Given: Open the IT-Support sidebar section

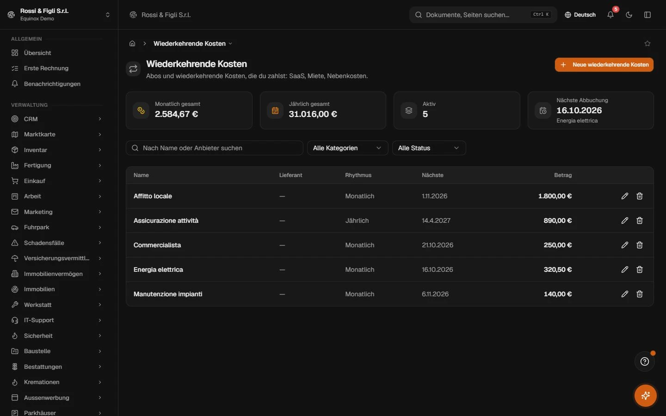Looking at the screenshot, I should point(56,320).
